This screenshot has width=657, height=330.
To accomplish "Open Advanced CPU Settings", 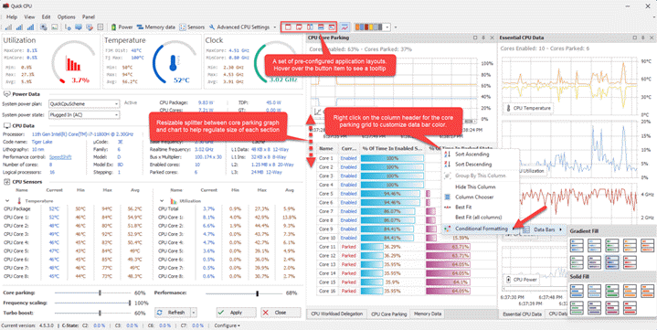I will click(239, 27).
